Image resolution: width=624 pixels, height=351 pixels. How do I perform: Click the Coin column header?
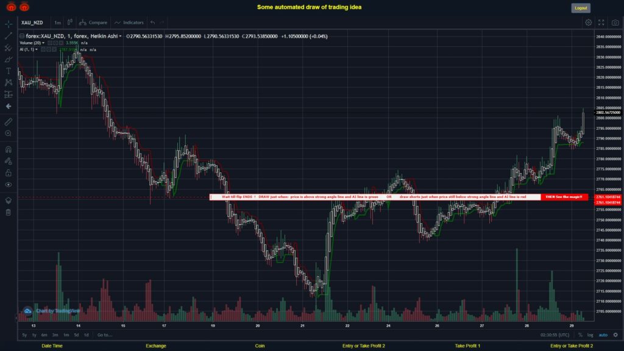pos(260,346)
